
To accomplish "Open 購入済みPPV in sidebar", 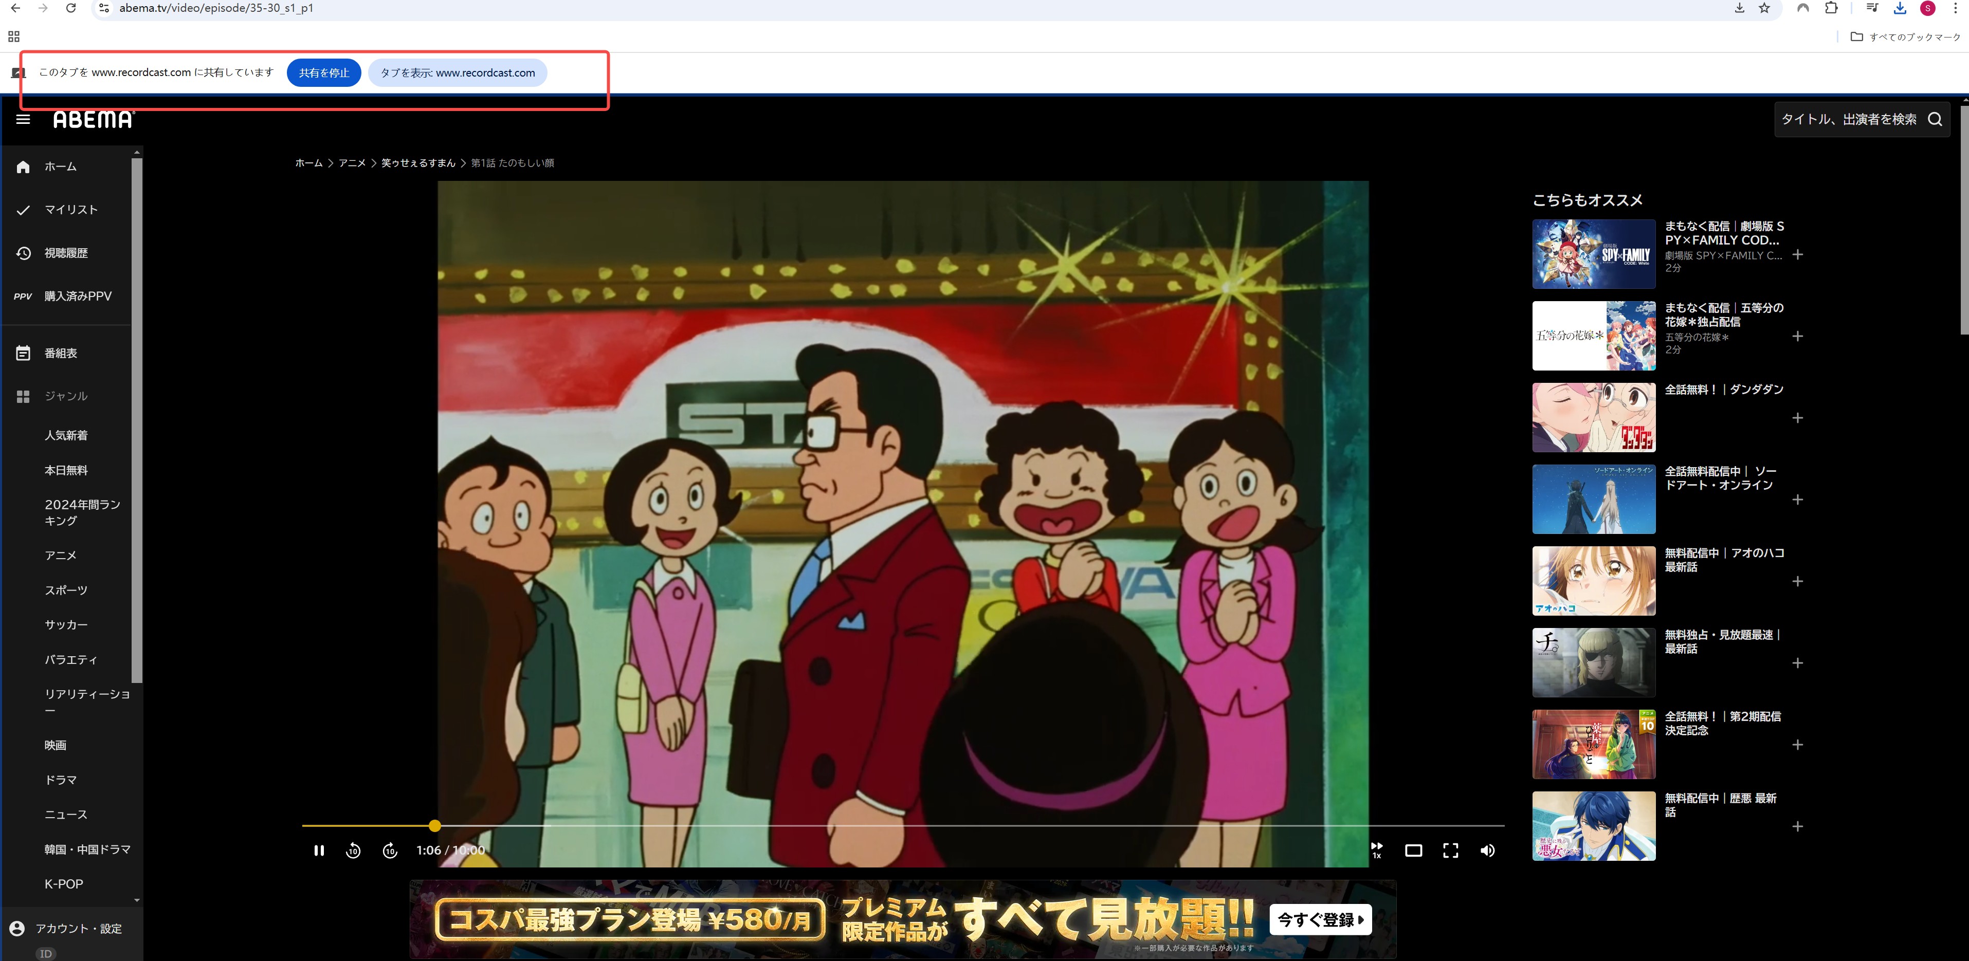I will tap(78, 297).
